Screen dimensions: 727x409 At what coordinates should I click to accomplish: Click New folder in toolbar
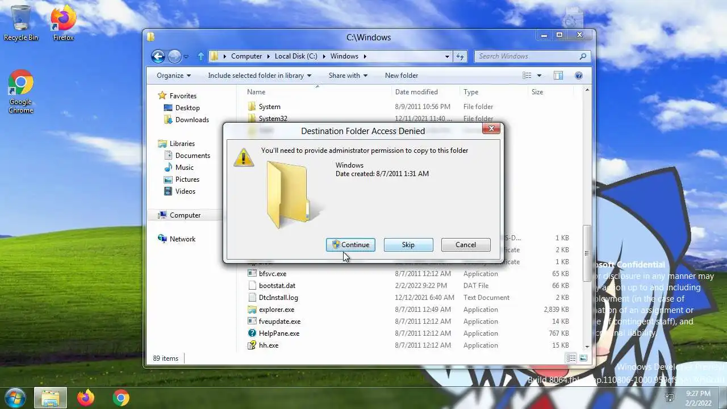click(x=402, y=76)
